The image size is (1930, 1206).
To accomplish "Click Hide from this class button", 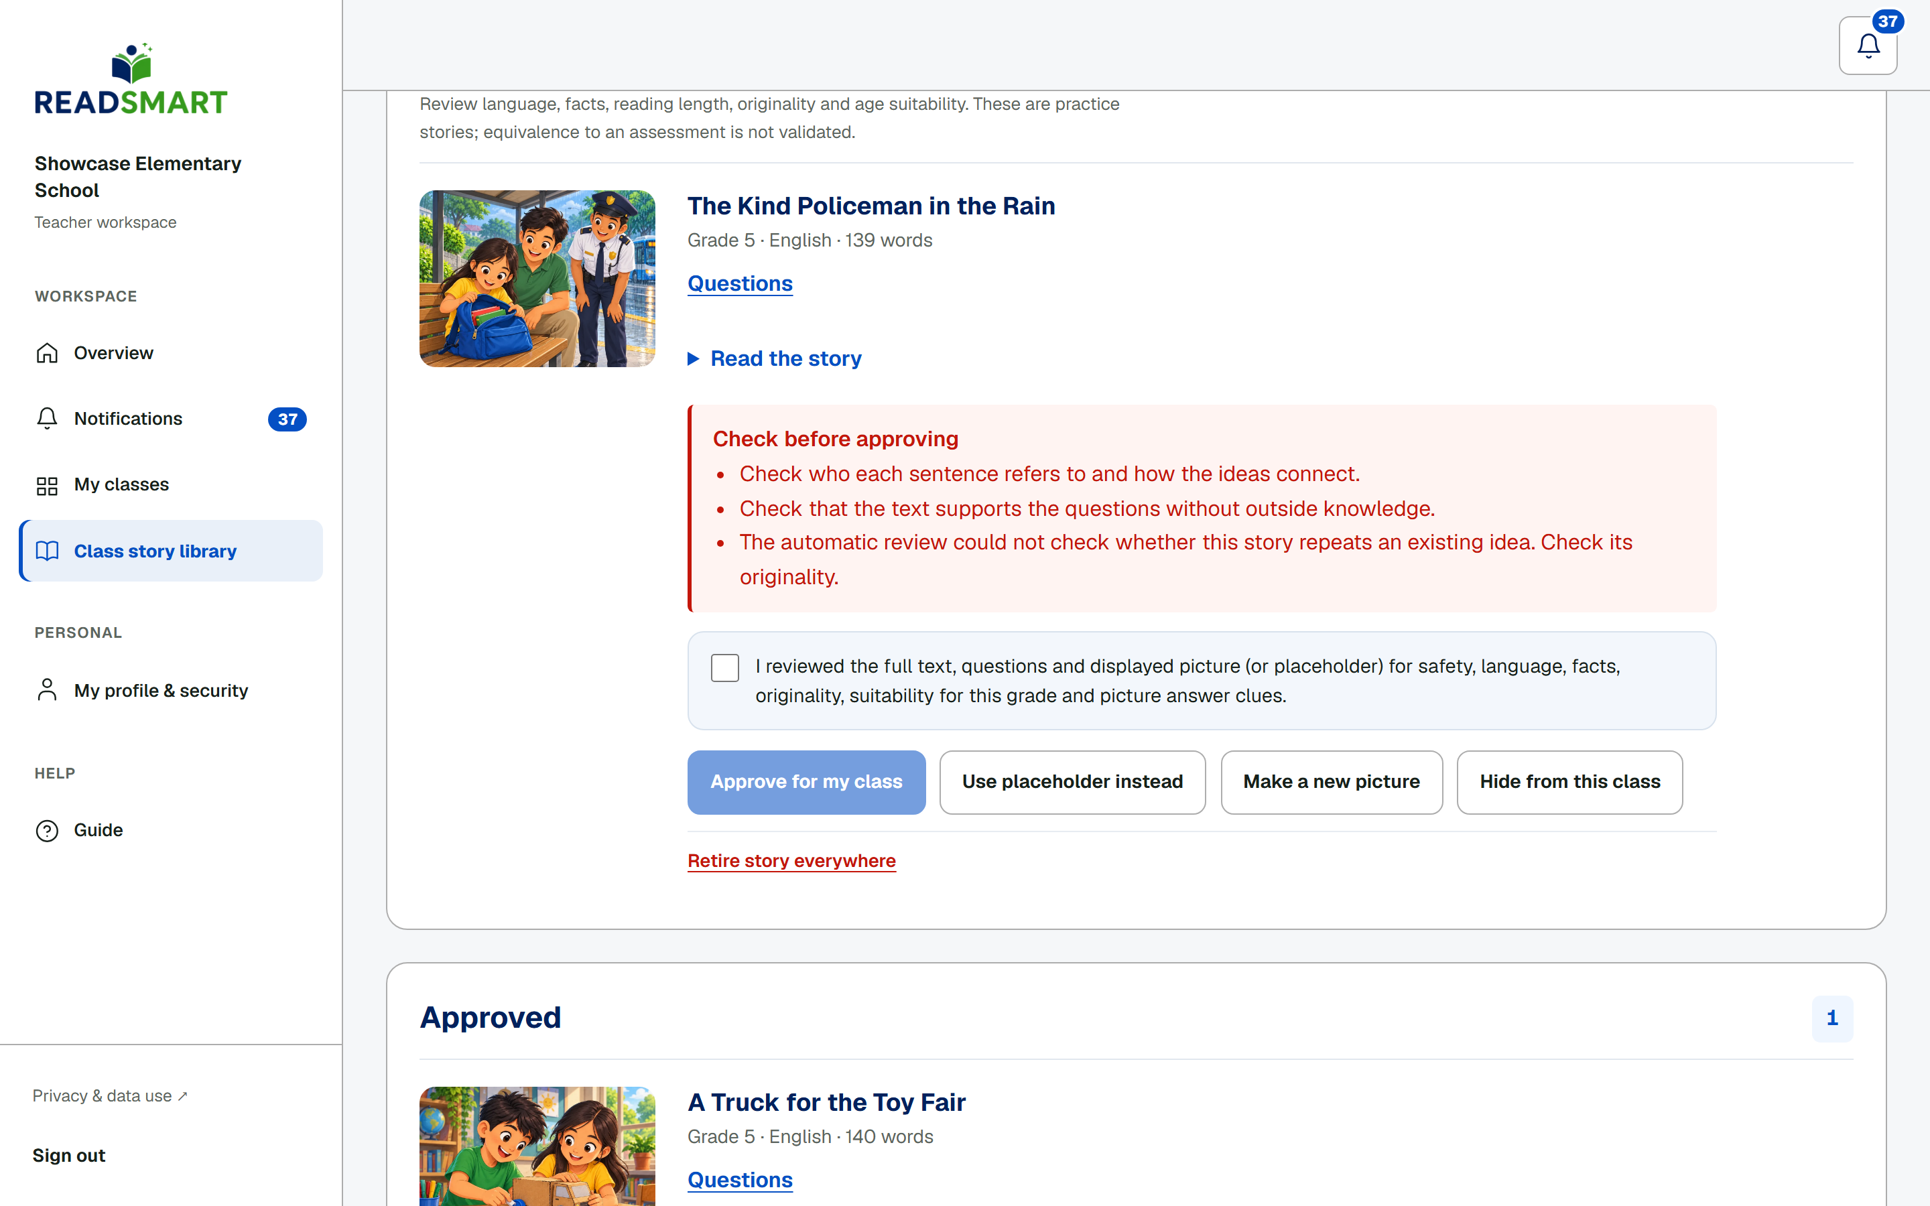I will click(x=1569, y=782).
